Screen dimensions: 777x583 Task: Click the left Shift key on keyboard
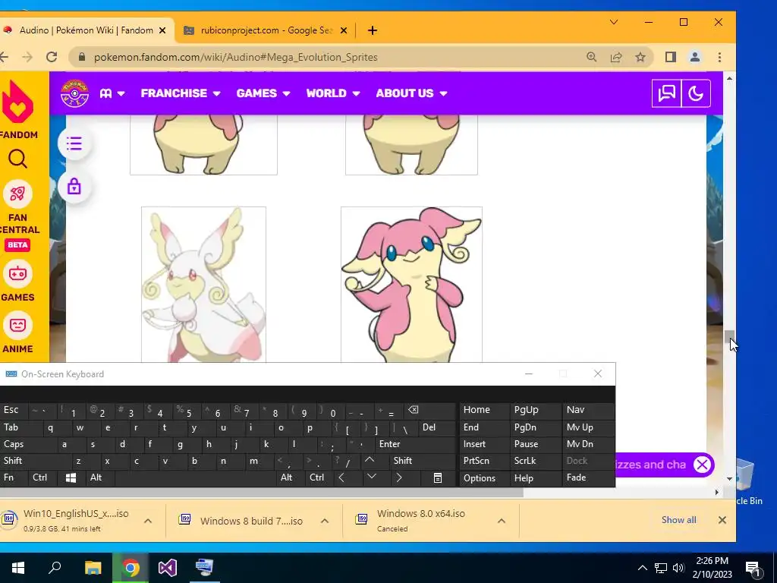(33, 461)
